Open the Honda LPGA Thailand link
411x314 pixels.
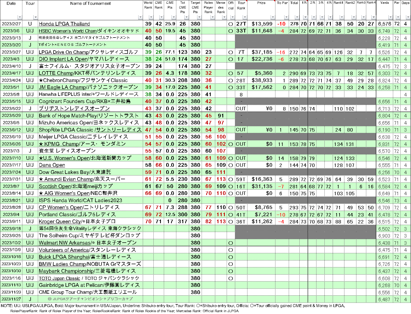coord(64,24)
